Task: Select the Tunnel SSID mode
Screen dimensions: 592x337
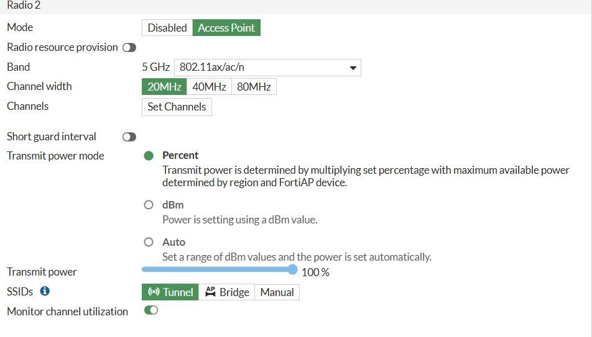Action: pos(170,292)
